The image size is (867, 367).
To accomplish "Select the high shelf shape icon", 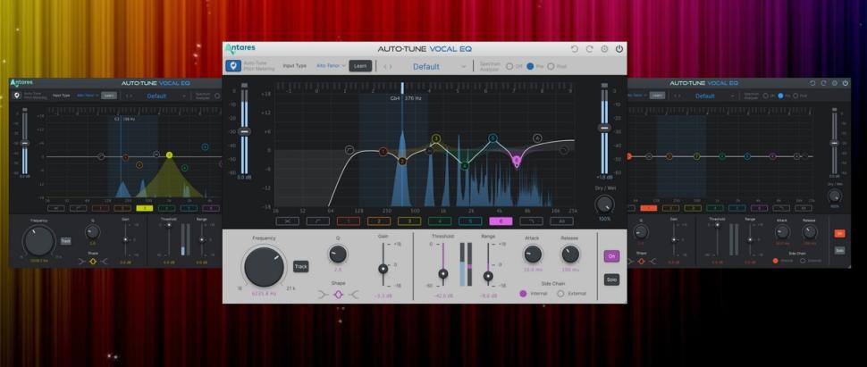I will coord(354,293).
